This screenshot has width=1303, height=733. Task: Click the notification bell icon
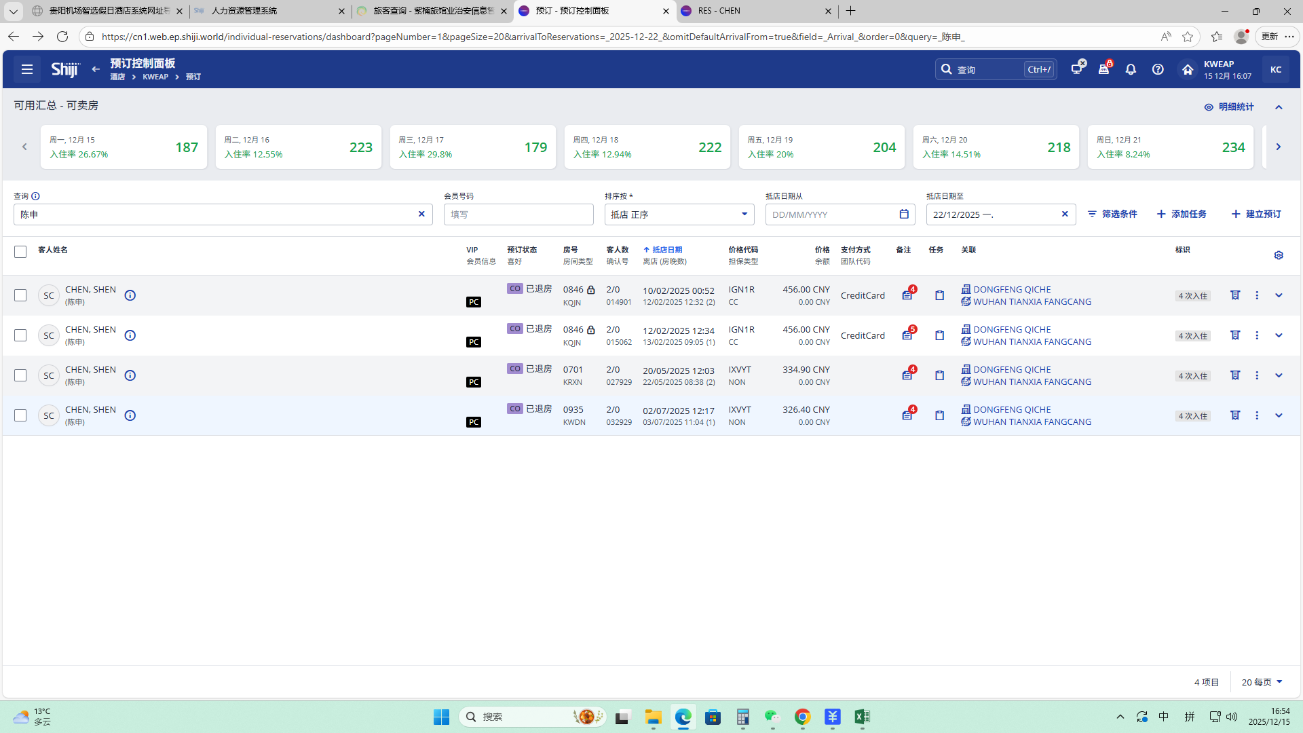[x=1131, y=69]
